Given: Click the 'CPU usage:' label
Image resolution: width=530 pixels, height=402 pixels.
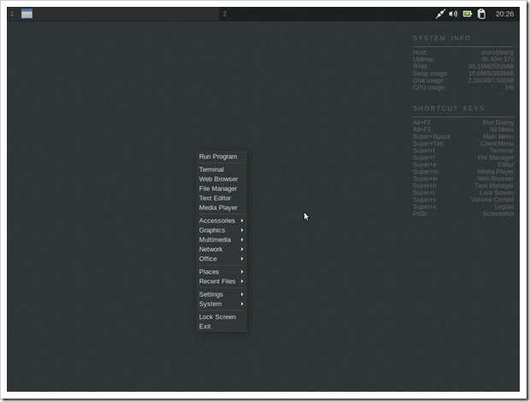Looking at the screenshot, I should (x=429, y=87).
